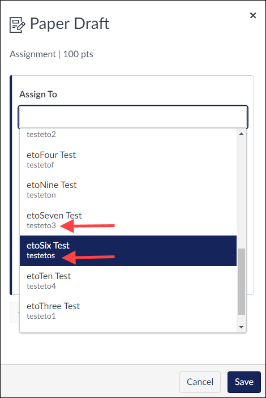The image size is (266, 398).
Task: Click scrollbar up arrow in list
Action: tap(241, 134)
